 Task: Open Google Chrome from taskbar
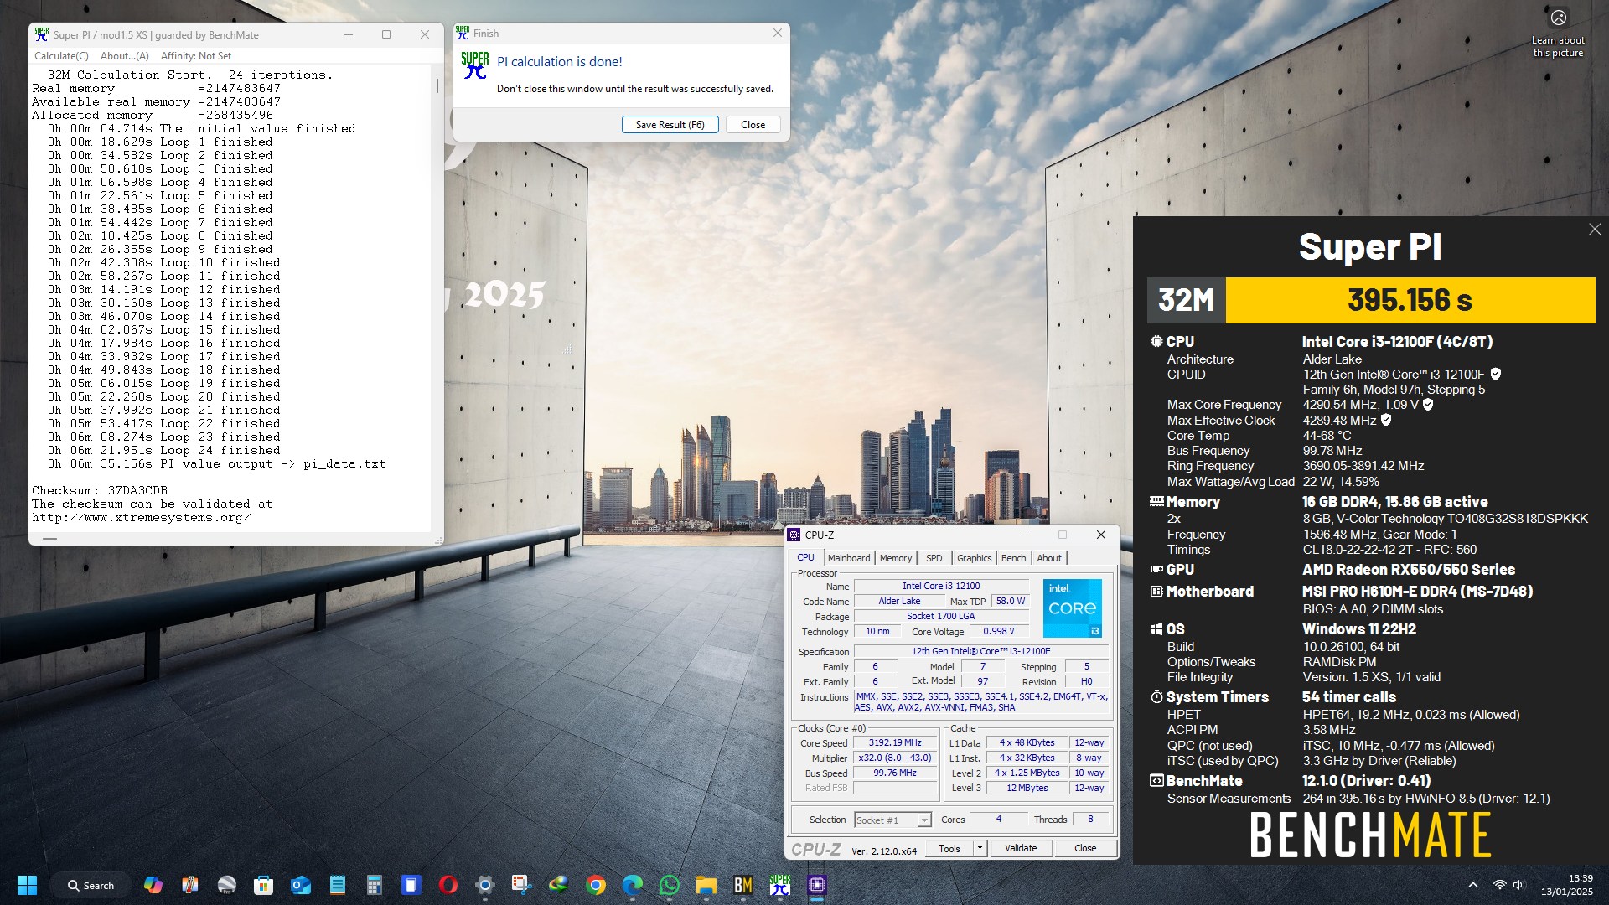[x=596, y=885]
